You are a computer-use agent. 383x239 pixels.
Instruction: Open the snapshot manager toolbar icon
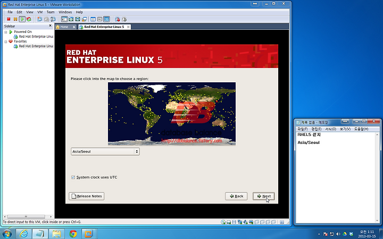[x=53, y=19]
